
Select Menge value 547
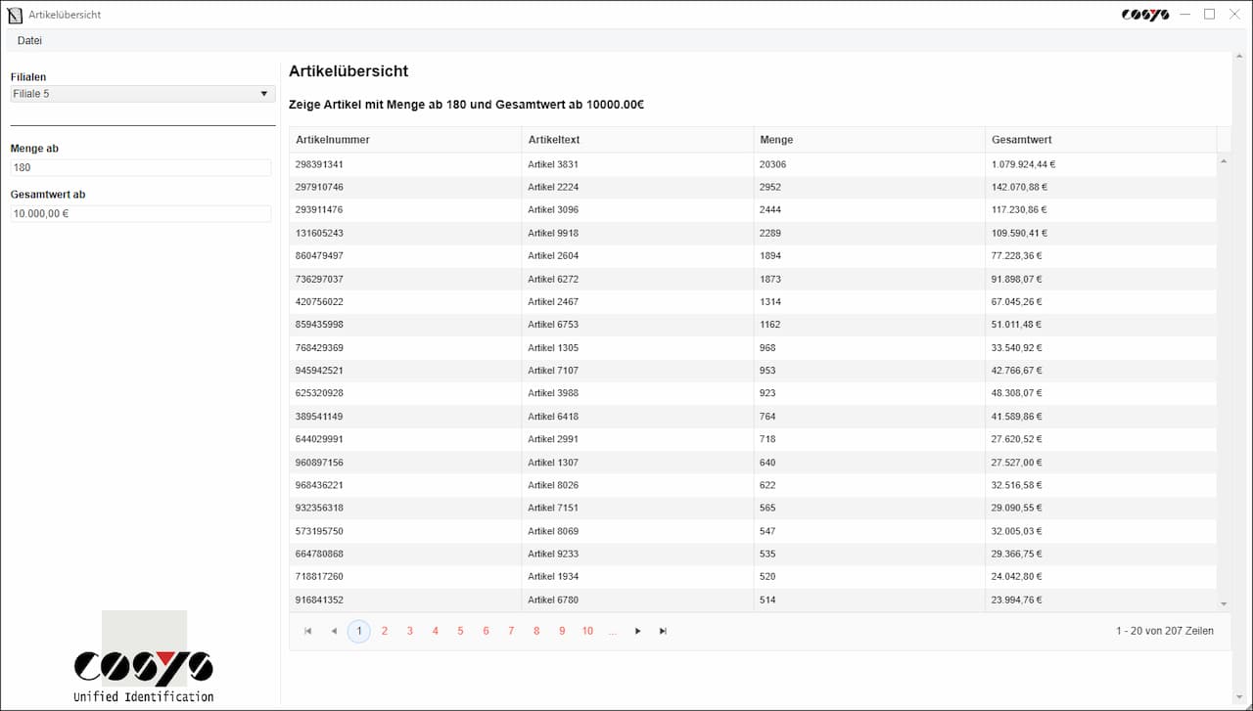pos(869,531)
